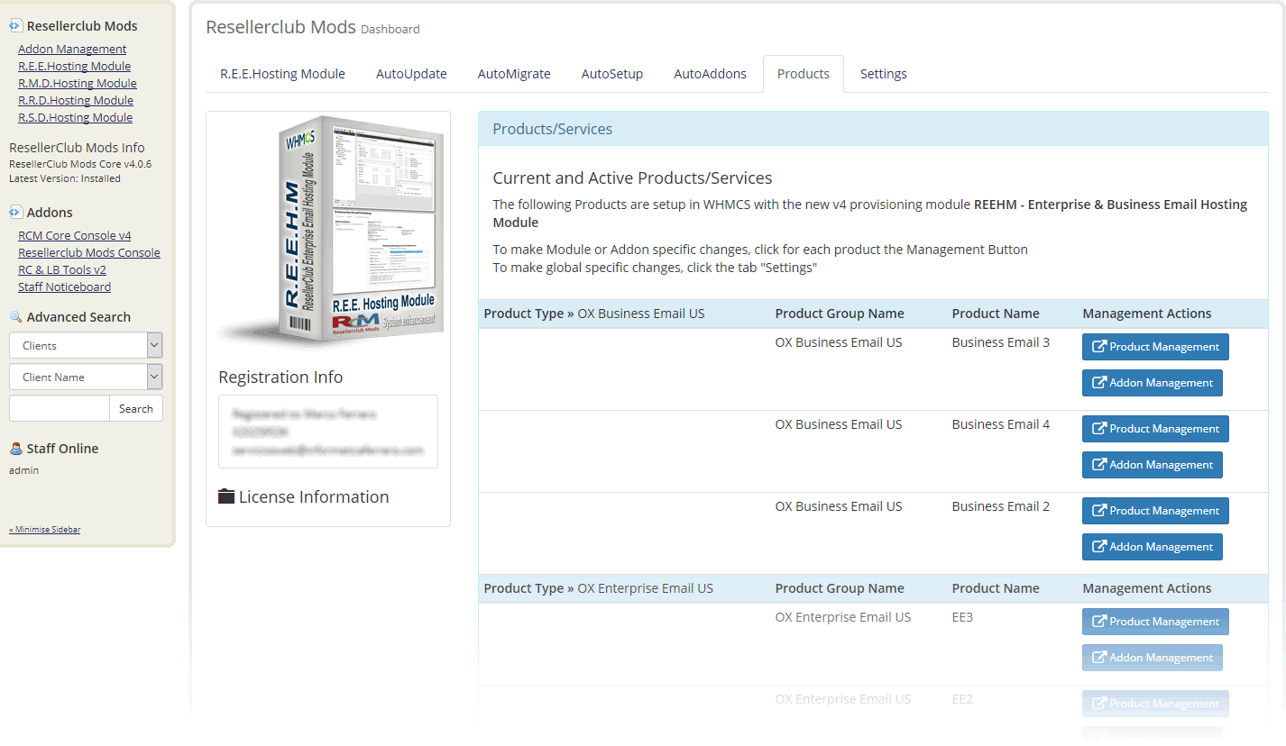Click Latest Version: Installed text
This screenshot has height=746, width=1286.
point(65,178)
